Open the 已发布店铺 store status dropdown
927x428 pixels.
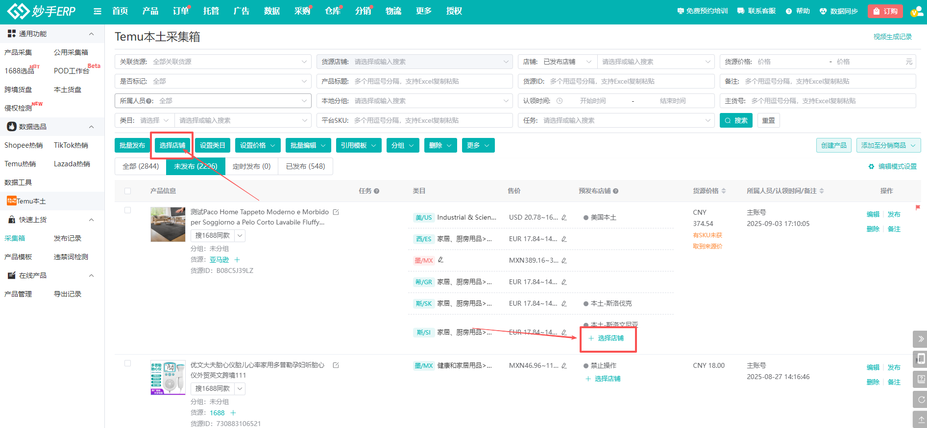pyautogui.click(x=567, y=62)
